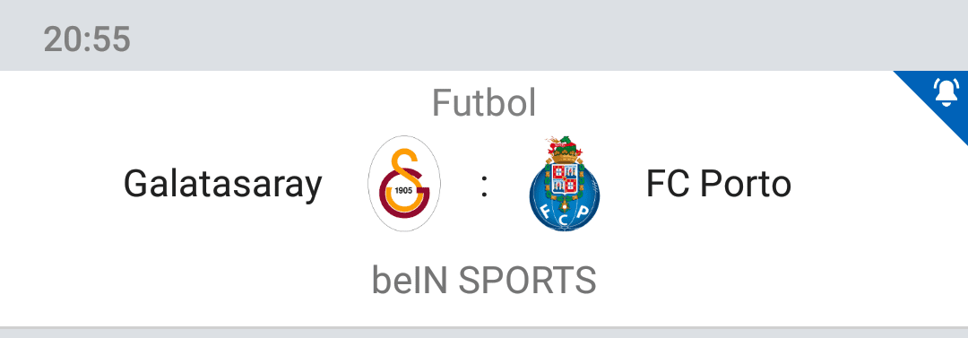Click the dragon atop the Porto crest
Image resolution: width=968 pixels, height=338 pixels.
pos(563,146)
